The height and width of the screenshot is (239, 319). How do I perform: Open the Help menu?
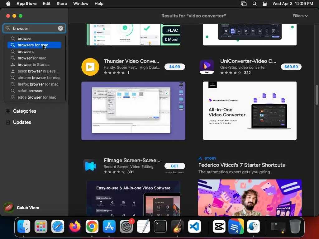99,4
